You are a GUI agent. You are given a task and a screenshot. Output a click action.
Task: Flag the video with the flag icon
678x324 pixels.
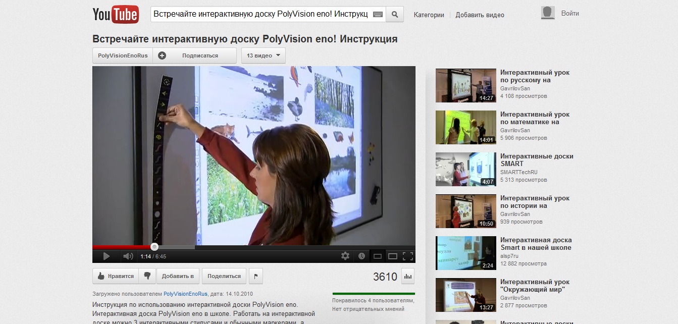(256, 276)
